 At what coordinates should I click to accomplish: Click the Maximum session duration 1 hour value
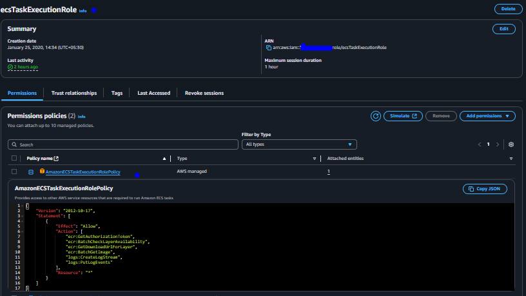tap(271, 67)
